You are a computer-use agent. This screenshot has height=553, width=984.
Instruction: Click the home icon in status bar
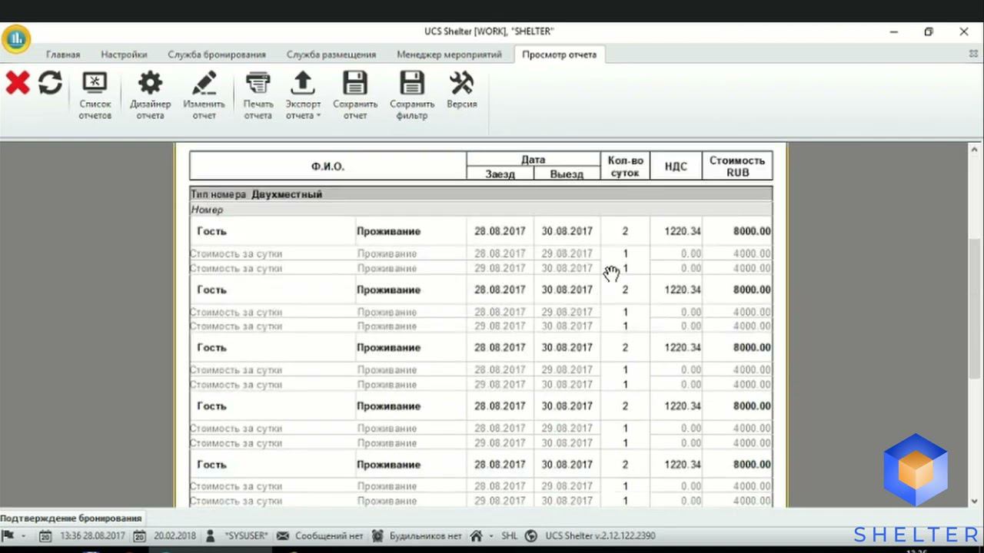tap(476, 535)
